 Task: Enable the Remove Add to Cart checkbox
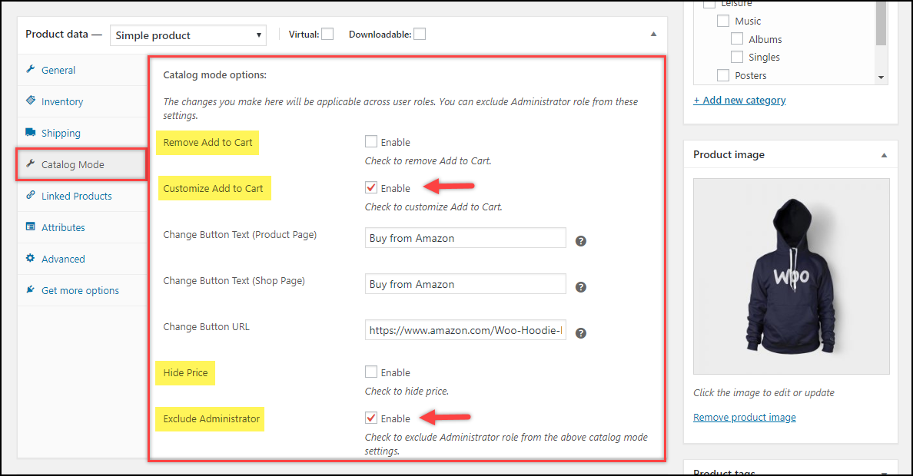click(371, 142)
